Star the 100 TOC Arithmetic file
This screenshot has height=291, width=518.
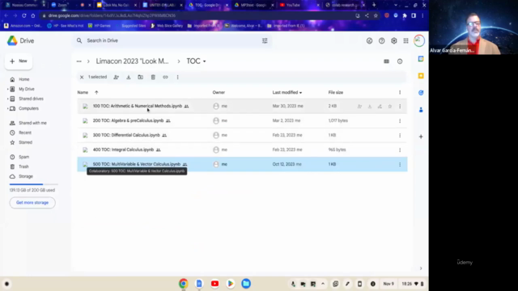click(390, 106)
